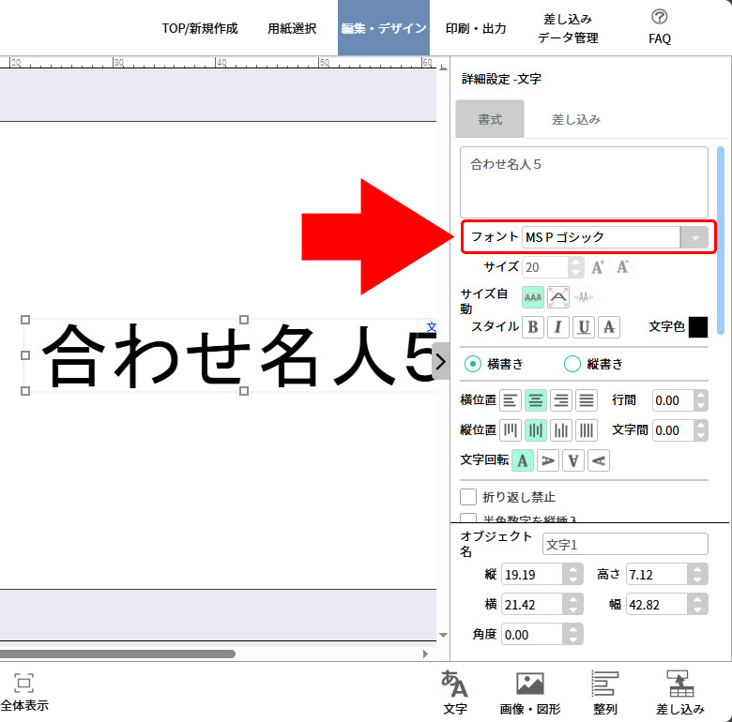The width and height of the screenshot is (732, 722).
Task: Click the right arrow of horizontal scrollbar
Action: point(425,654)
